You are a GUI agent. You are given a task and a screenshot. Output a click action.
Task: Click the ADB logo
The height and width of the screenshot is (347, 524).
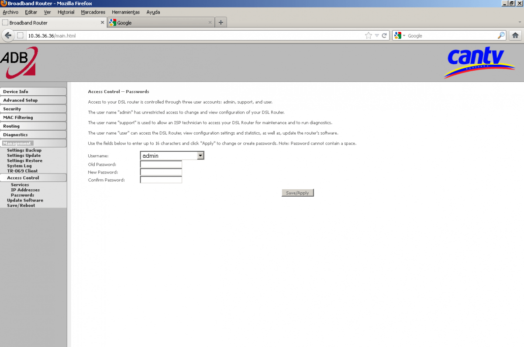click(19, 62)
